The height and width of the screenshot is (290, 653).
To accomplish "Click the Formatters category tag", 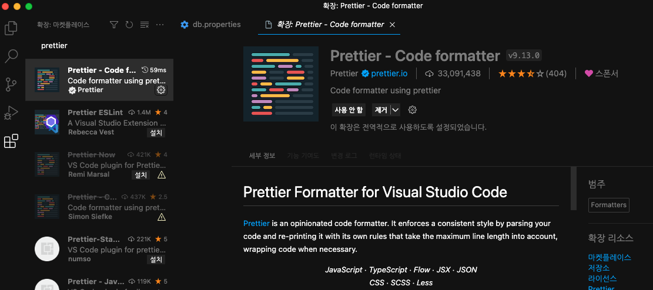I will click(x=608, y=205).
